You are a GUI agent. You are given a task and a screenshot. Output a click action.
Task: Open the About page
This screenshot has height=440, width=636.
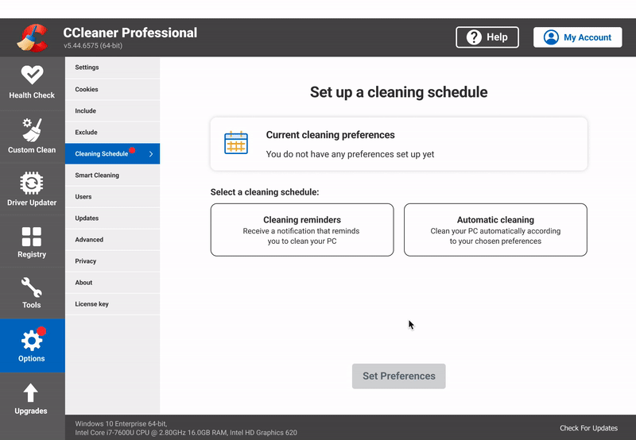pos(112,283)
